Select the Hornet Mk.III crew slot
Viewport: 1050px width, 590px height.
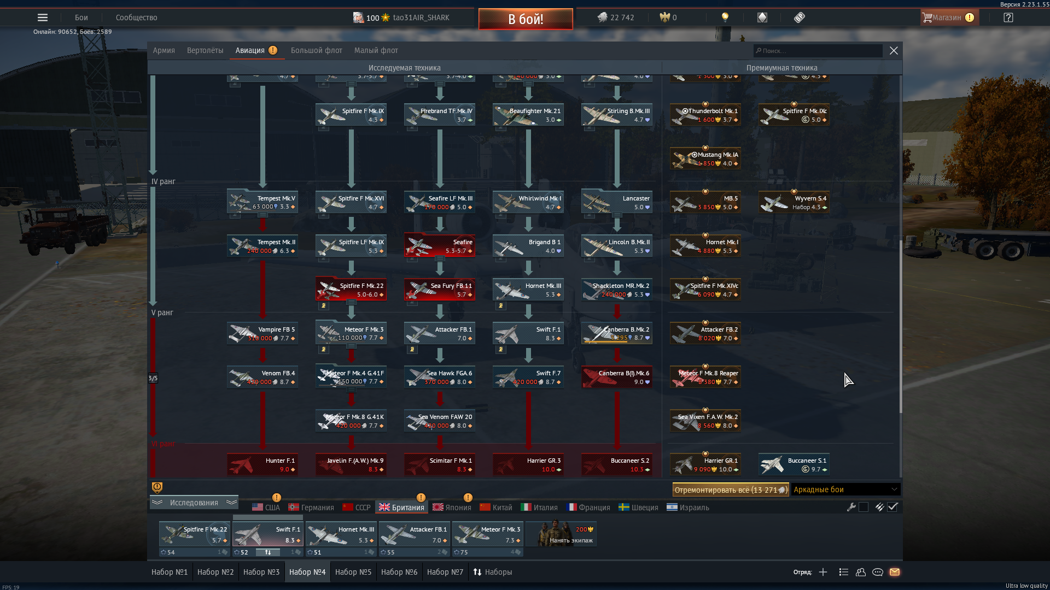341,534
